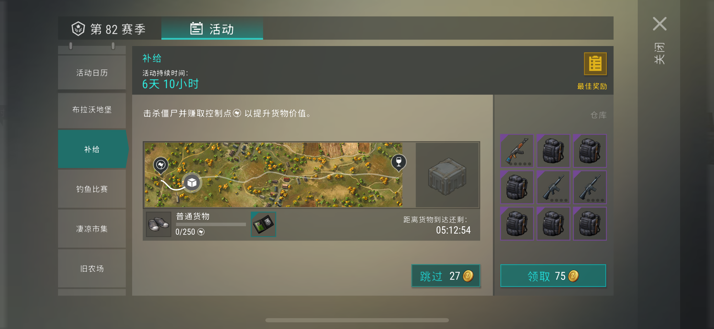This screenshot has width=714, height=329.
Task: Switch to 第82赛季 tab
Action: [x=110, y=28]
